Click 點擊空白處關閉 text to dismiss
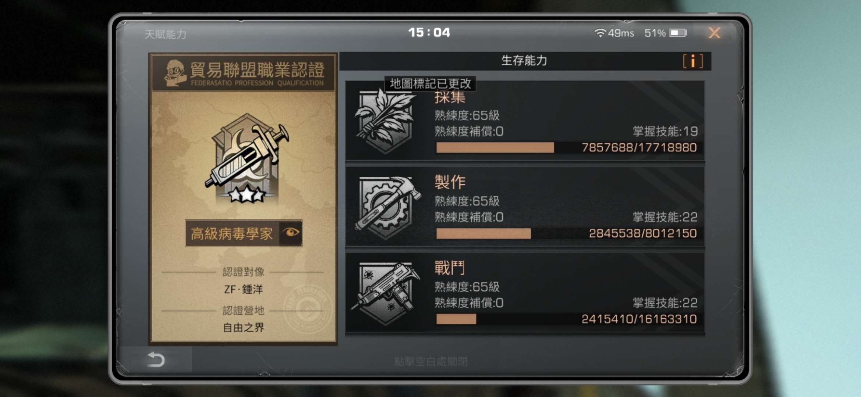861x397 pixels. (x=431, y=361)
